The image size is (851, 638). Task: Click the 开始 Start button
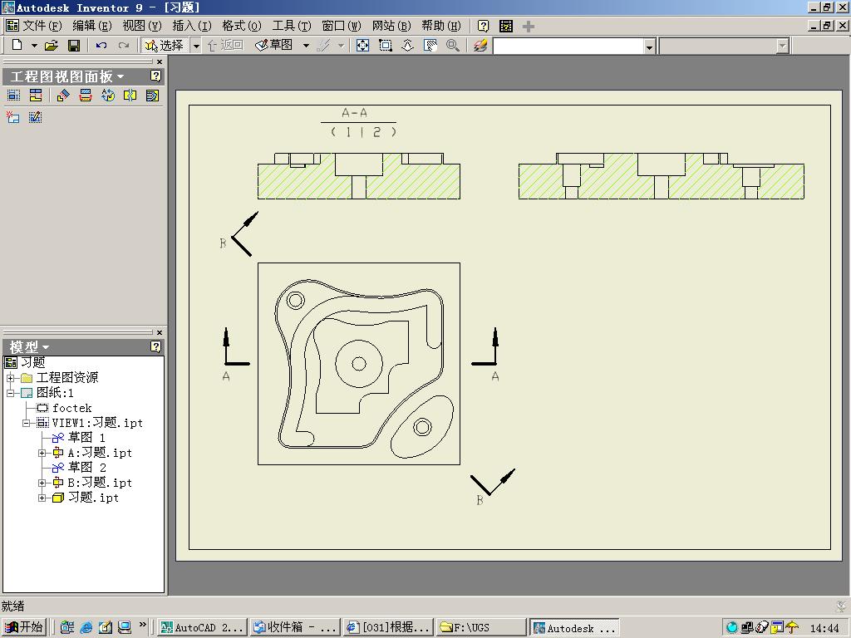pos(23,627)
